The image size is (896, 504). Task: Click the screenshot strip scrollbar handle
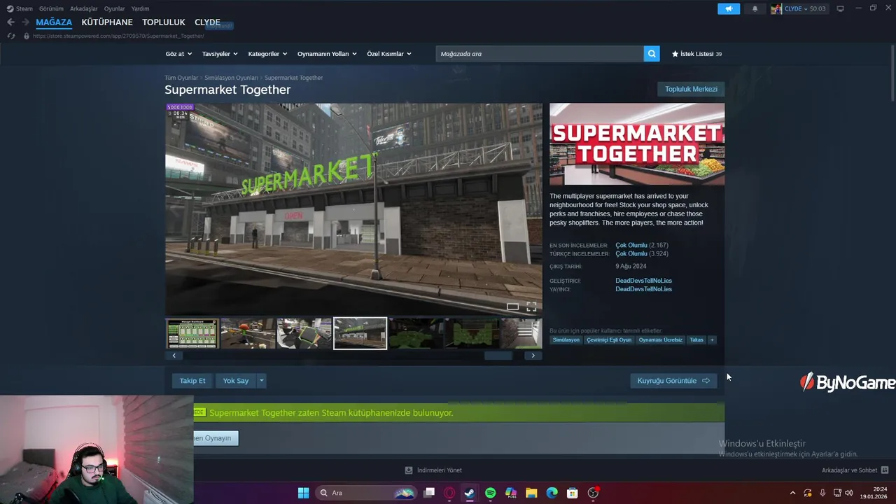pyautogui.click(x=498, y=356)
